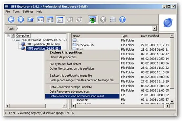Click the 24.95 GB partition disk icon
Image resolution: width=182 pixels, height=121 pixels.
(x=23, y=48)
